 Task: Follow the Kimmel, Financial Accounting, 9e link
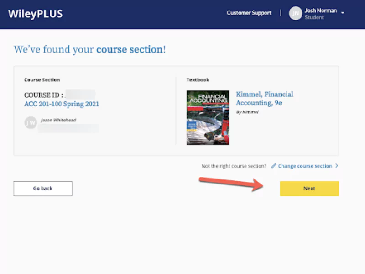[x=265, y=99]
